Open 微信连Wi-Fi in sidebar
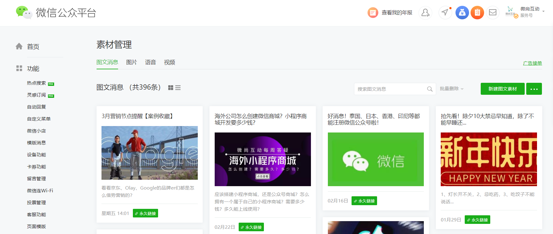Image resolution: width=553 pixels, height=234 pixels. (x=40, y=191)
